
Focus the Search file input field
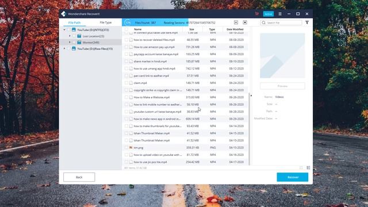pyautogui.click(x=281, y=22)
